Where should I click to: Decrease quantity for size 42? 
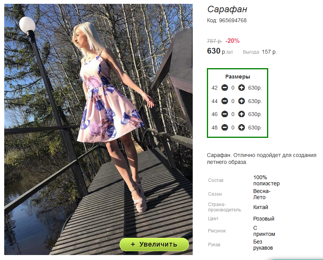point(225,88)
